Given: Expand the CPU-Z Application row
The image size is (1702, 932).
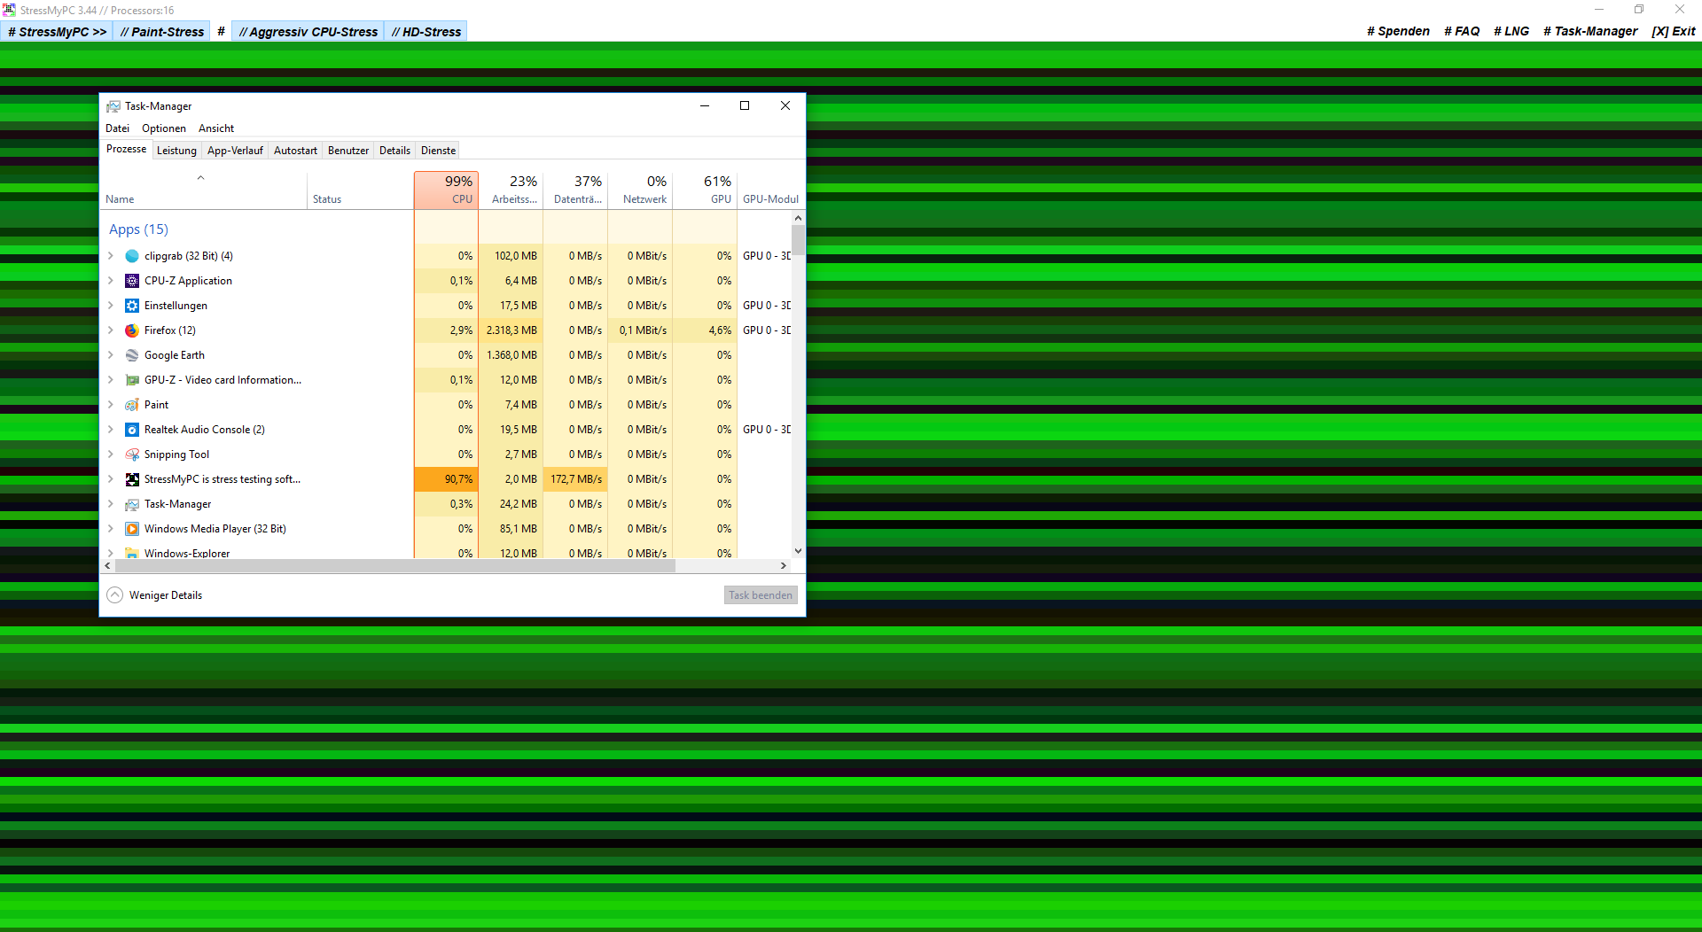Looking at the screenshot, I should pyautogui.click(x=111, y=281).
